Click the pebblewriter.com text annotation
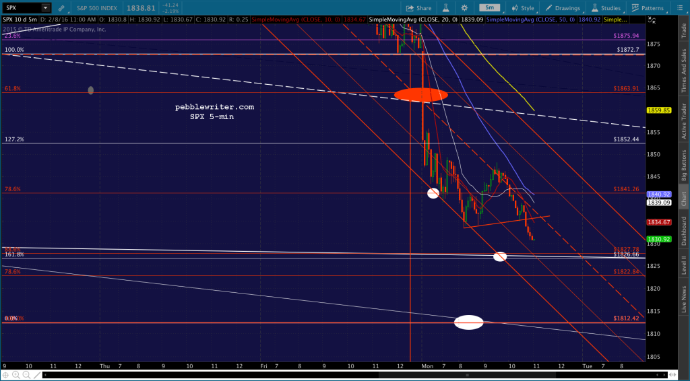The width and height of the screenshot is (690, 381). click(214, 107)
